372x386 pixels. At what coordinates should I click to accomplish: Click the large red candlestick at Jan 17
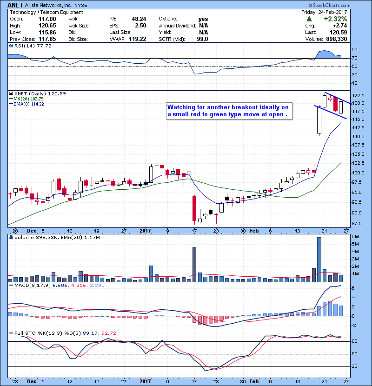[194, 208]
